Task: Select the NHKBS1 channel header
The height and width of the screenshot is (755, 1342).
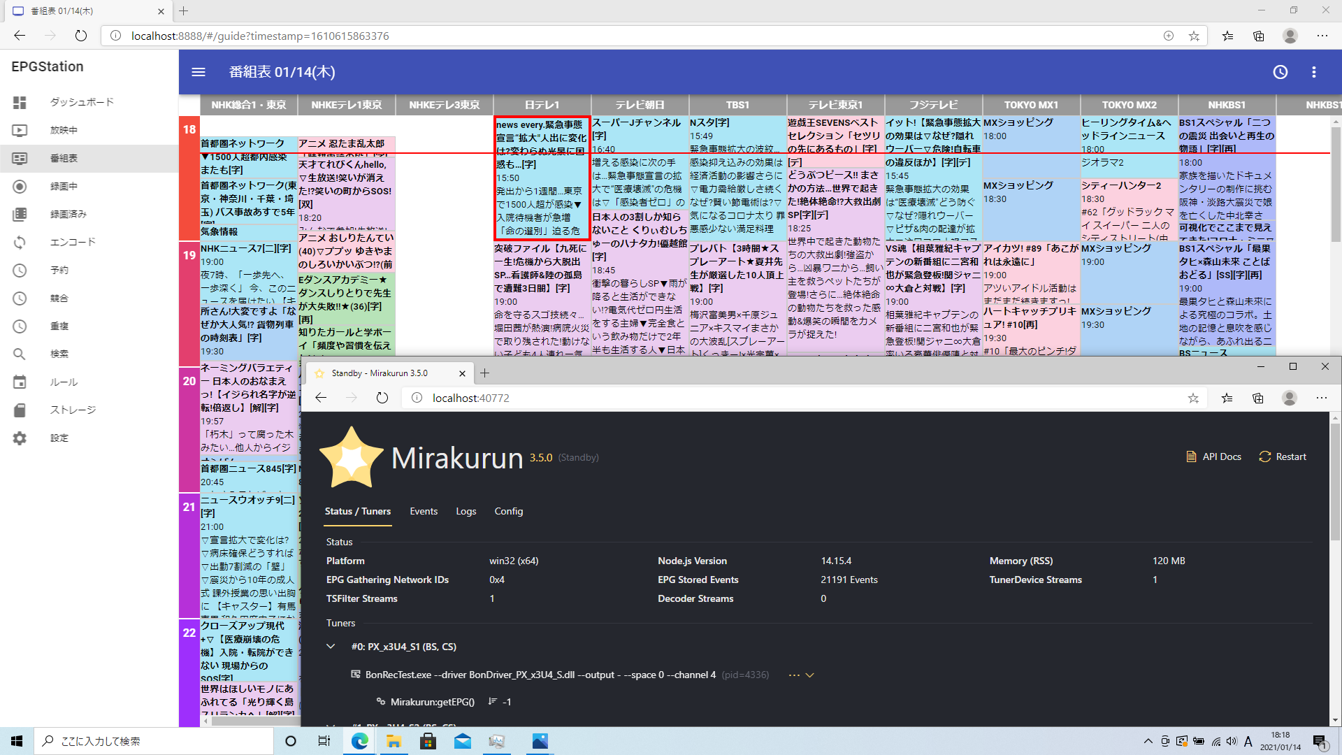Action: point(1227,105)
